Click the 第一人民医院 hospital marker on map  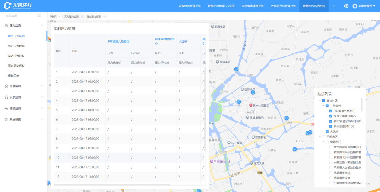click(251, 105)
